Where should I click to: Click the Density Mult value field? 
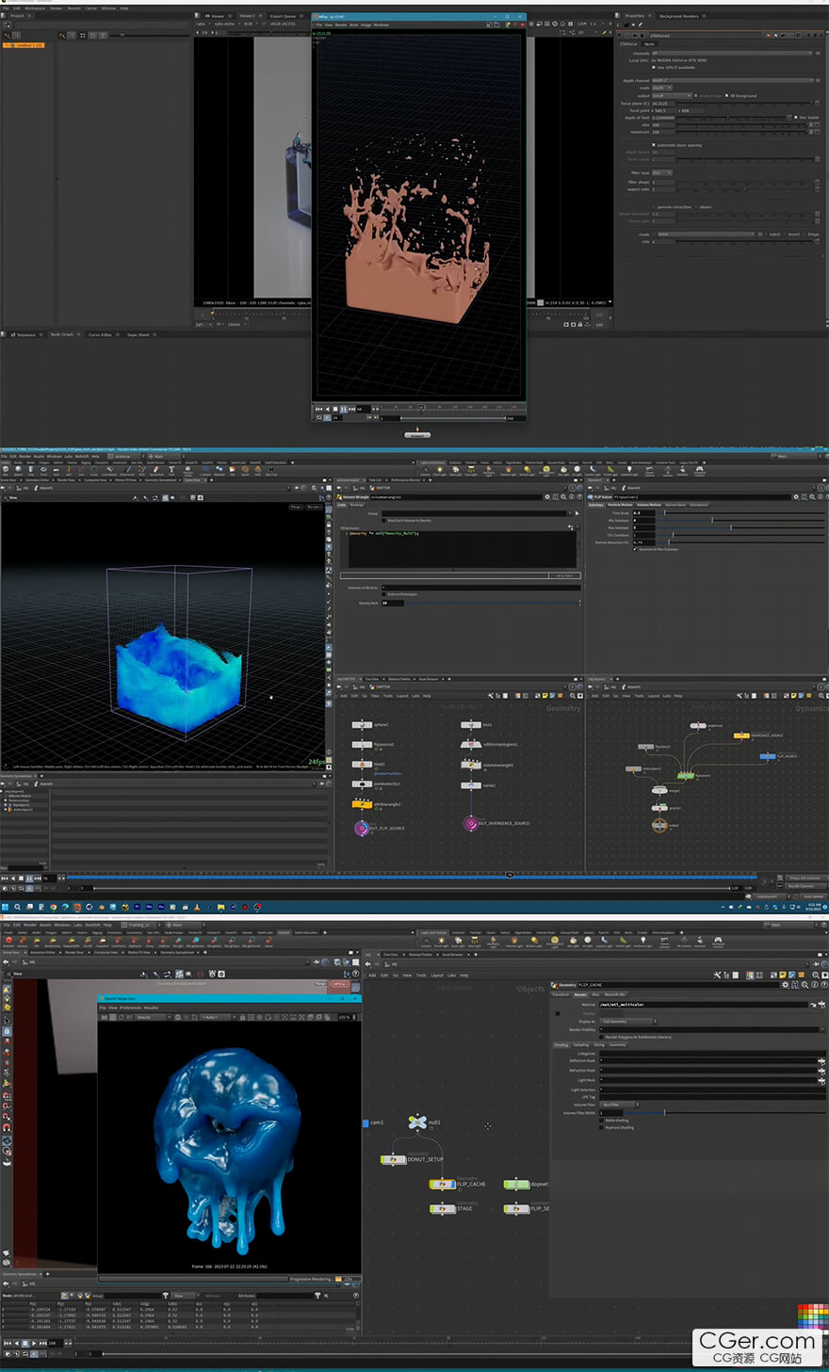391,603
